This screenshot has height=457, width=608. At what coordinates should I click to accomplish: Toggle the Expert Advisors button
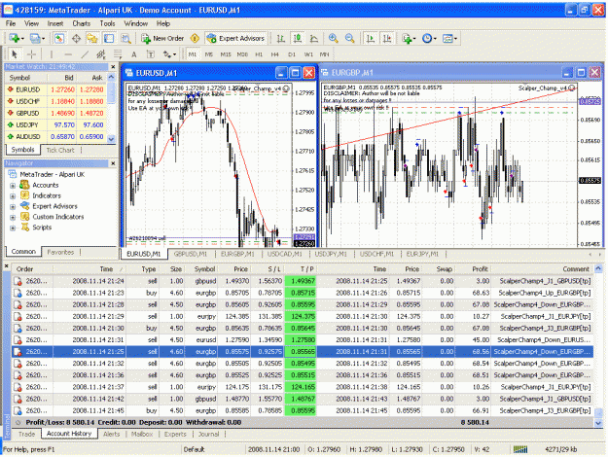pos(236,38)
